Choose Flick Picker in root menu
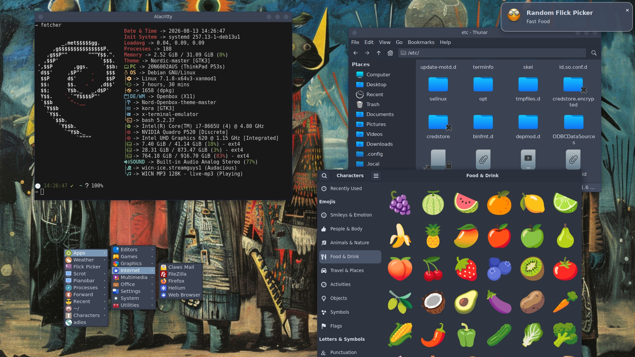This screenshot has width=635, height=357. tap(86, 267)
